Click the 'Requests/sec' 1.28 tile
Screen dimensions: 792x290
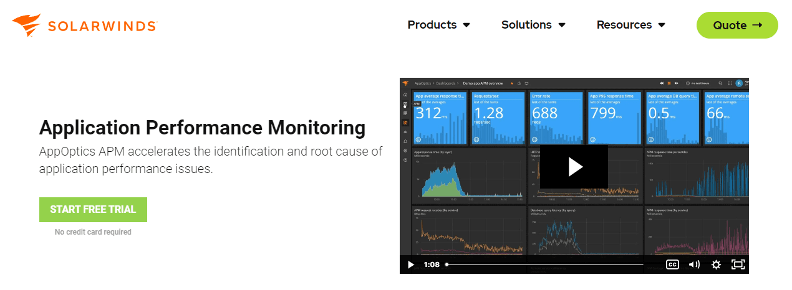click(498, 118)
